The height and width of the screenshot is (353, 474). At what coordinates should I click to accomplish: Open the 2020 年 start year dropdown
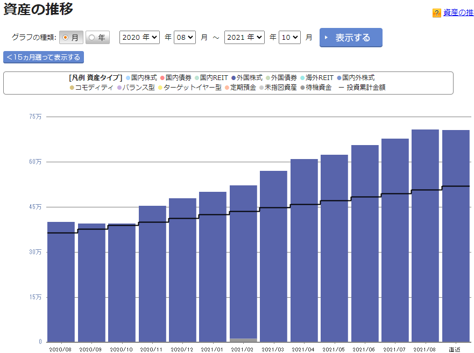coord(139,38)
